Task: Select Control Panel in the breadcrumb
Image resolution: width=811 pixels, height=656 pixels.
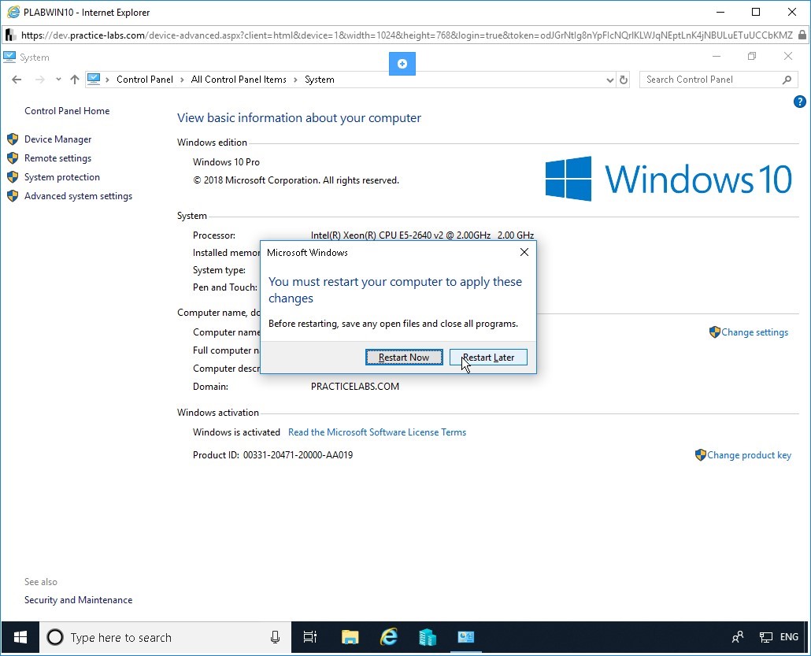Action: 145,80
